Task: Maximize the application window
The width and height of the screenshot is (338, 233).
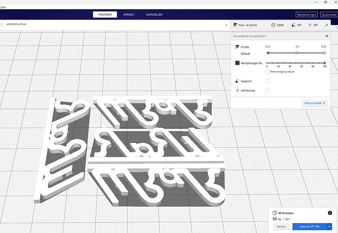Action: coord(325,2)
